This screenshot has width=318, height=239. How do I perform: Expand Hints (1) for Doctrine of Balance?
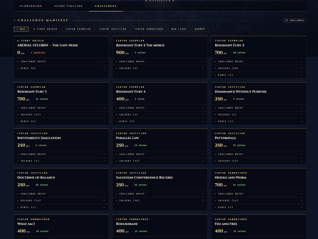[61, 207]
